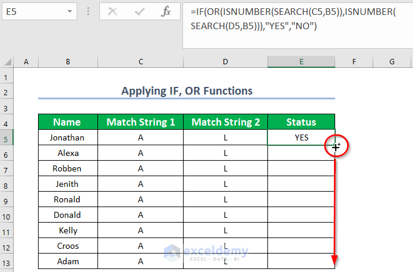This screenshot has width=413, height=272.
Task: Open the Insert Function fx dialog
Action: point(167,11)
